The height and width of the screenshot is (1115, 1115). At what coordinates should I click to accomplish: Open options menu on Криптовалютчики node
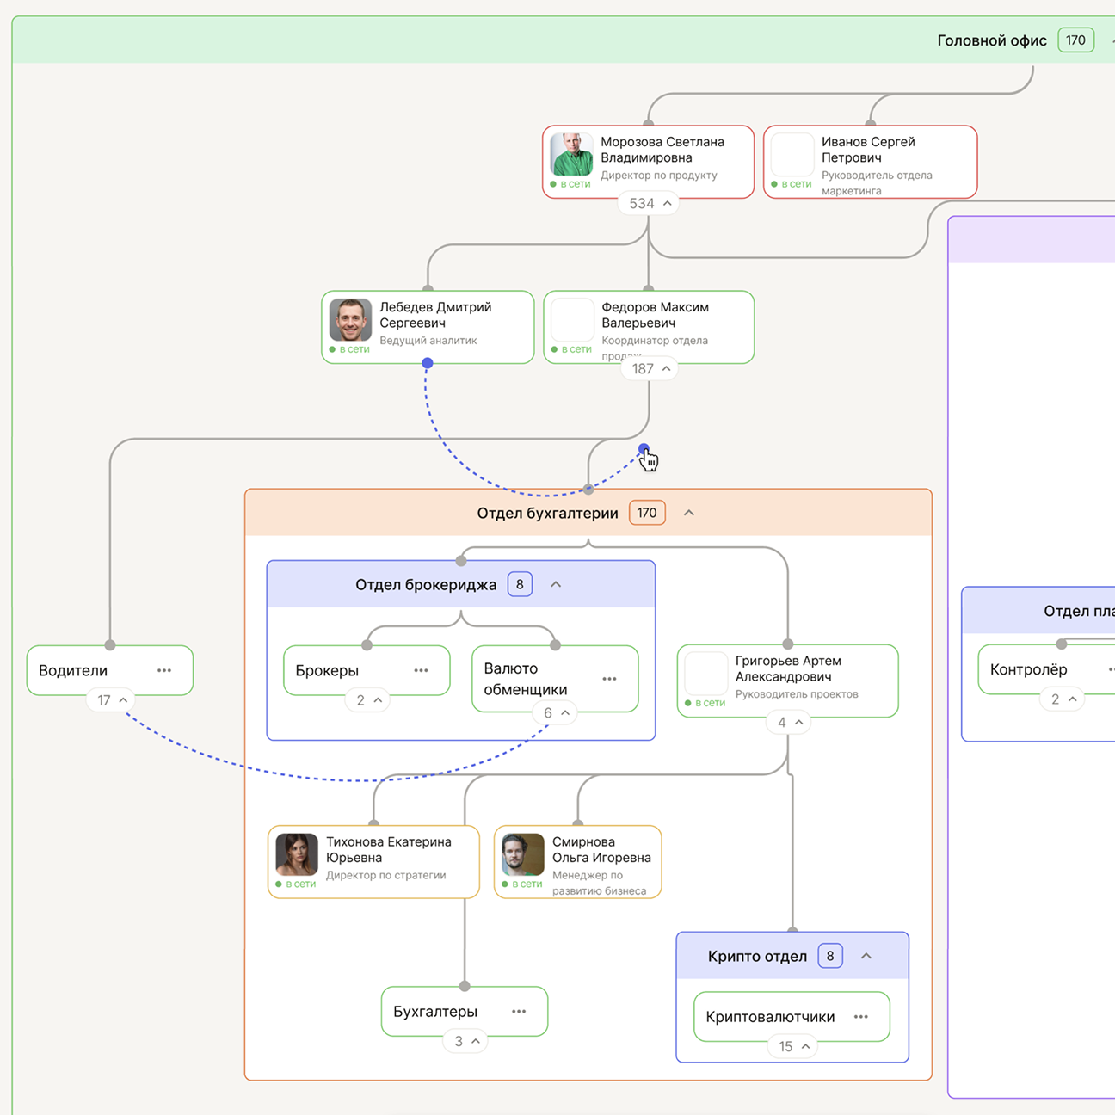tap(861, 1017)
